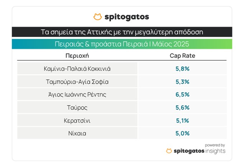Select the Ταύρος area cell
Viewport: 240px width, 168px height.
[77, 107]
